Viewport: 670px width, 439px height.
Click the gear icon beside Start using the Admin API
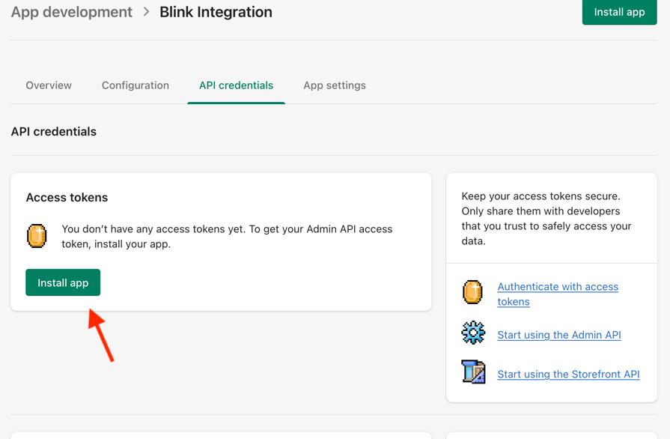tap(473, 333)
